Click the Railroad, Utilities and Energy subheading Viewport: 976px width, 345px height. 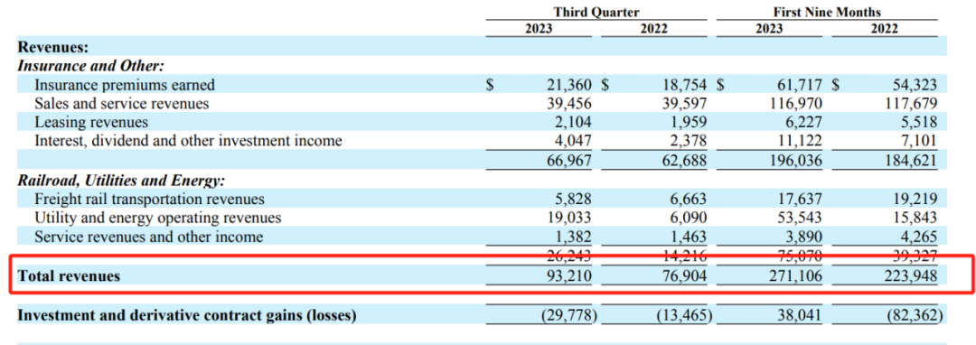pos(121,181)
